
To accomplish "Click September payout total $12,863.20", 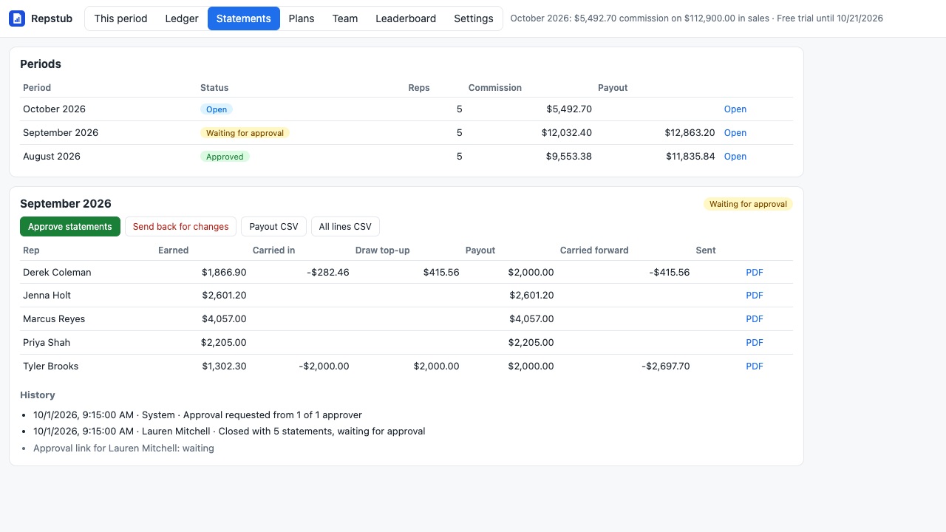I will coord(690,133).
